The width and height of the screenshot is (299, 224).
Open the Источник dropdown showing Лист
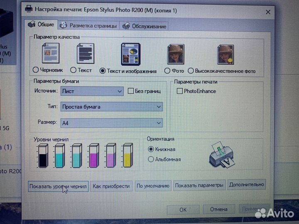(x=92, y=91)
